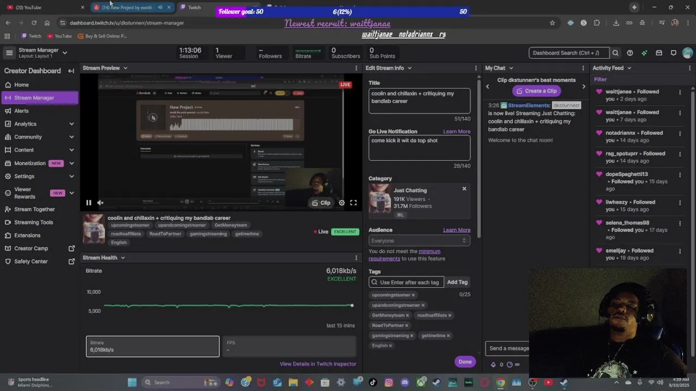The image size is (696, 391).
Task: Open the hamburger menu by Stream Manager
Action: pyautogui.click(x=9, y=53)
